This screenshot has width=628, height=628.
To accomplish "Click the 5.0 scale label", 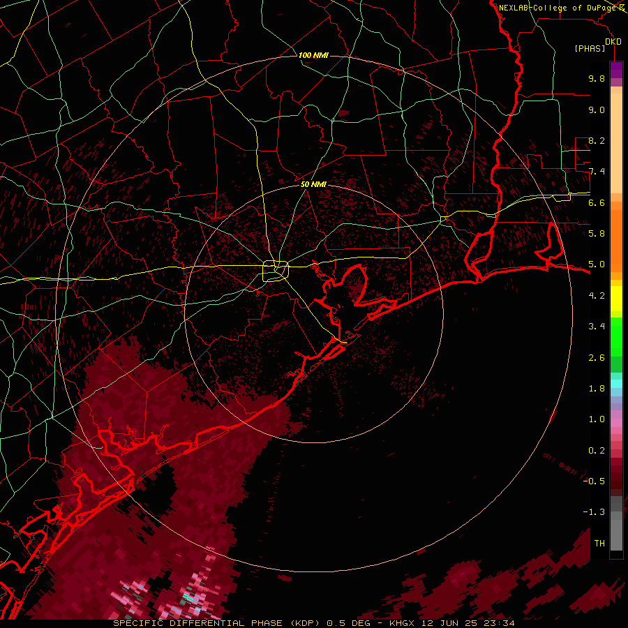I will click(x=597, y=264).
